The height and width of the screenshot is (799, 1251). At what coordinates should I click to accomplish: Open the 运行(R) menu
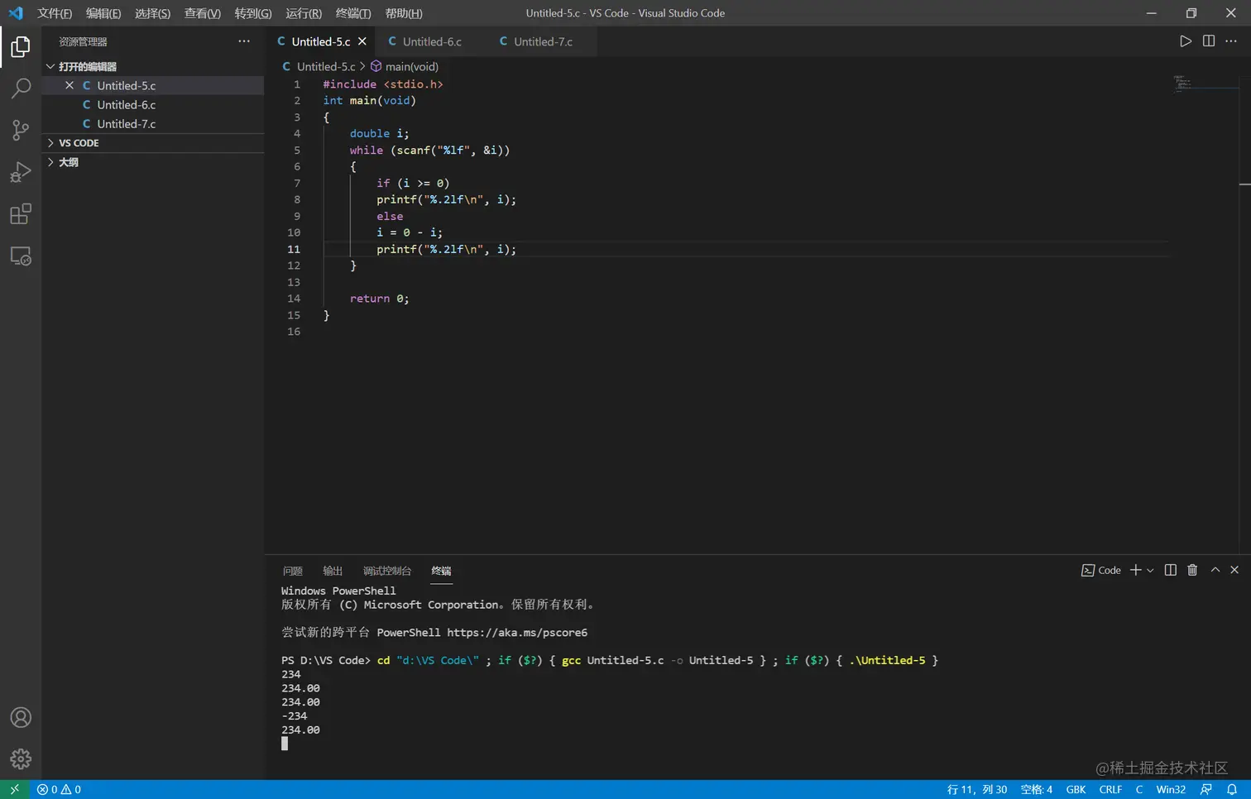[x=304, y=13]
